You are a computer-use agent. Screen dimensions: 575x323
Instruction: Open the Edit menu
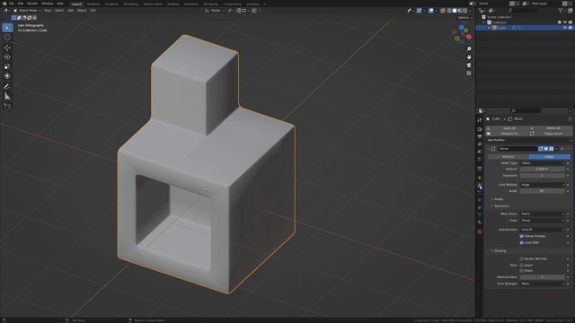(21, 4)
